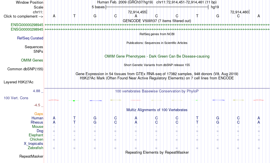Open the RefSeq Curated track label
Screen dimensions: 270x163
[x=30, y=38]
